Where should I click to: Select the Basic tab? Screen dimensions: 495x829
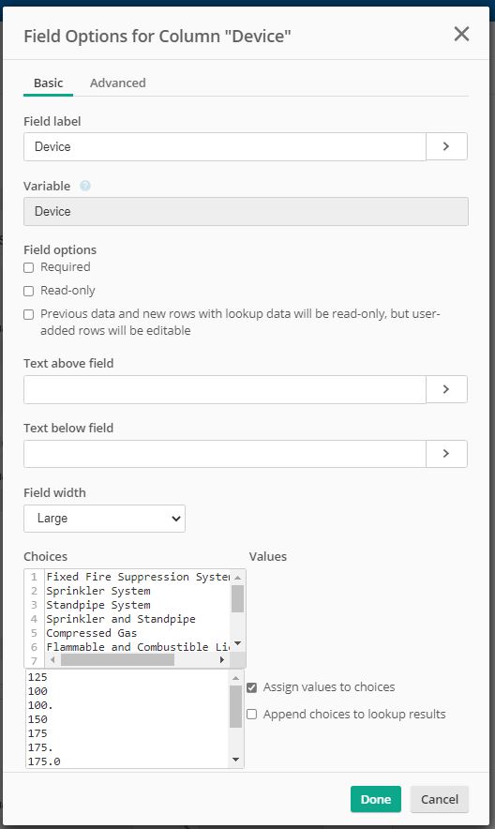tap(48, 83)
